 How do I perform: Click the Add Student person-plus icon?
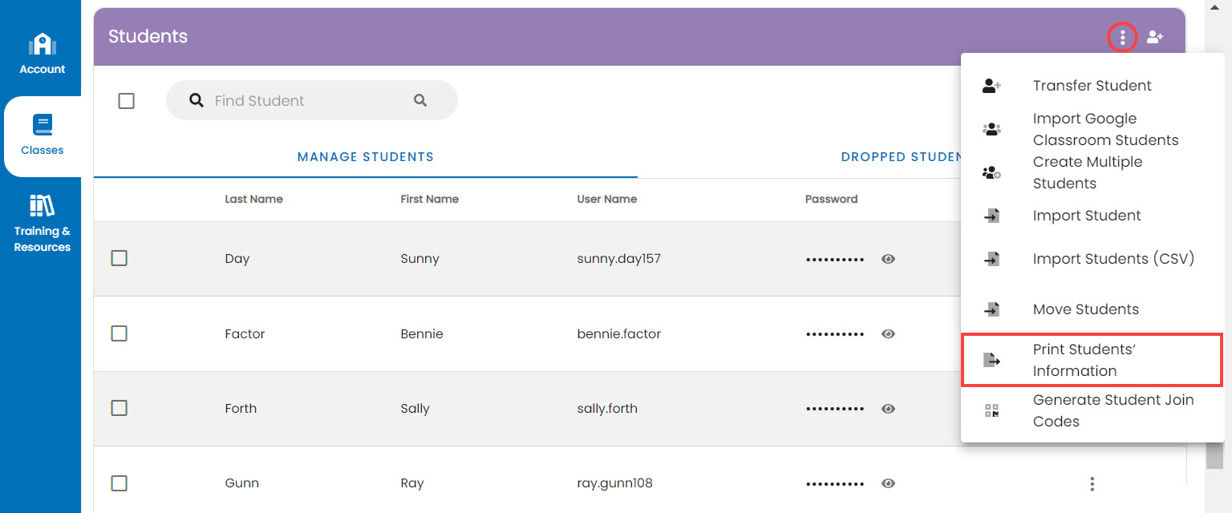click(x=1155, y=37)
